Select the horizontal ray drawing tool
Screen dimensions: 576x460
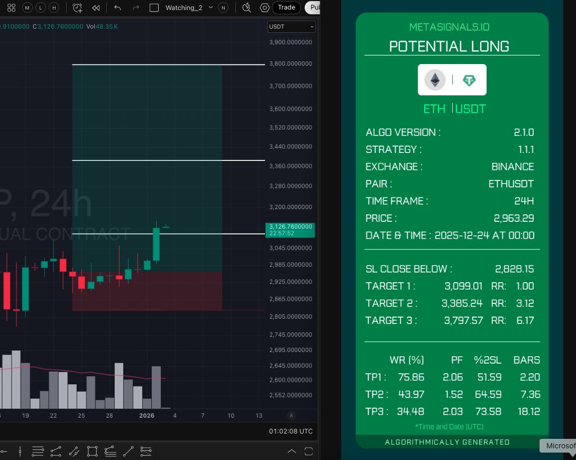3,451
